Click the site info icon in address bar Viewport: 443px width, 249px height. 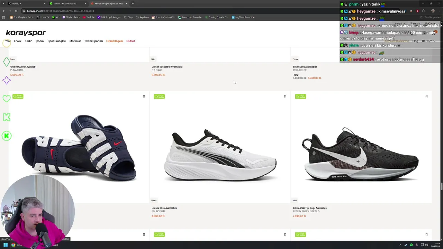pyautogui.click(x=24, y=11)
